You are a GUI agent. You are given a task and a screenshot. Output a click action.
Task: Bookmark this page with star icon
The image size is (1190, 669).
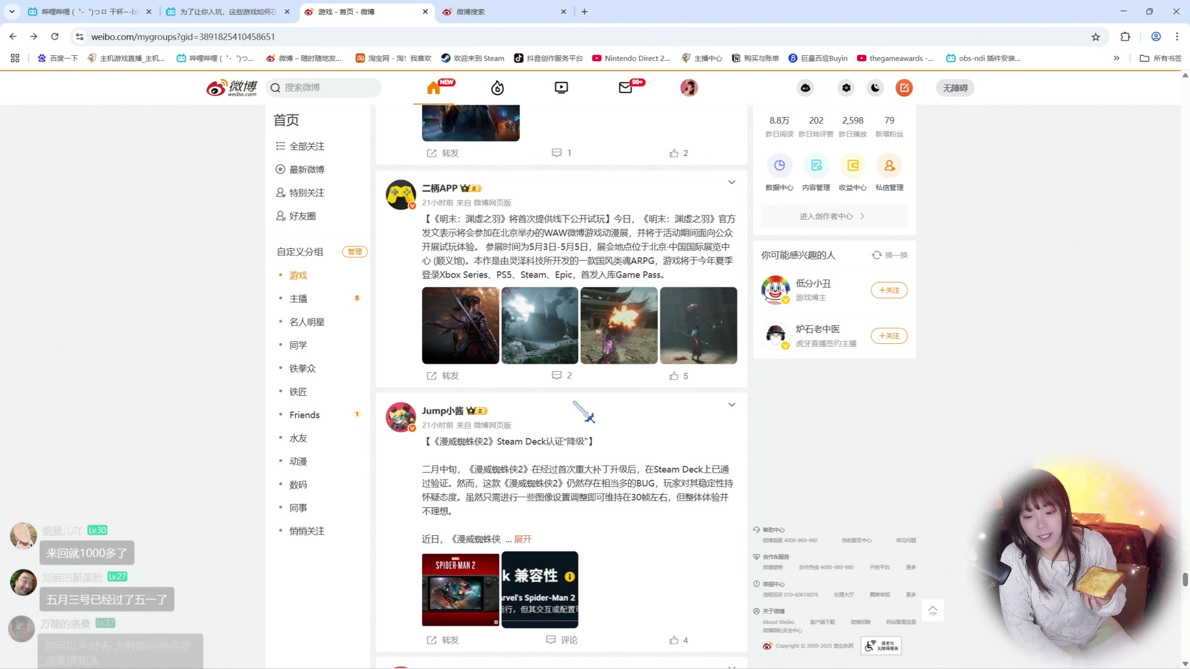1095,37
